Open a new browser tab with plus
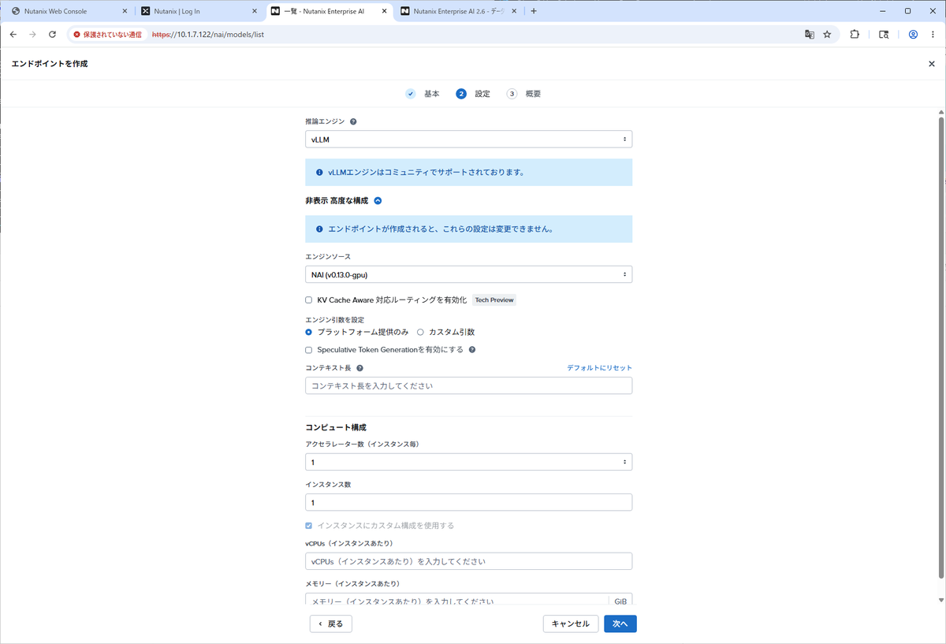Screen dimensions: 946x644 click(534, 11)
